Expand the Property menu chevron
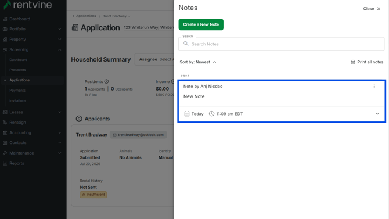This screenshot has width=389, height=219. click(60, 40)
